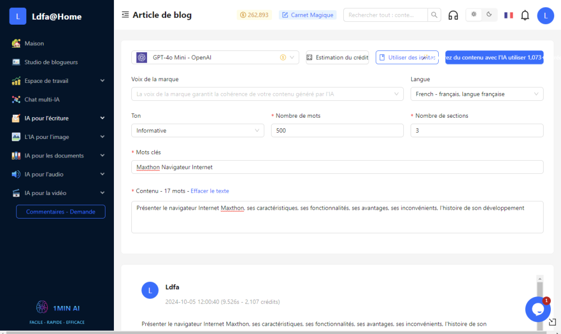
Task: Click the French flag language icon
Action: click(508, 15)
